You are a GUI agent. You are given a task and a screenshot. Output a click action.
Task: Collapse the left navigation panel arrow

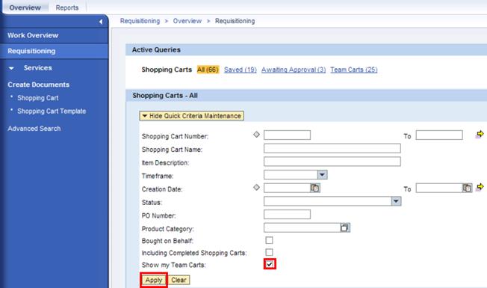click(101, 22)
